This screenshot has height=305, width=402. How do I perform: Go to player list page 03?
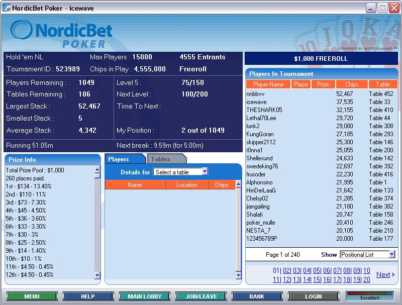[x=296, y=270]
